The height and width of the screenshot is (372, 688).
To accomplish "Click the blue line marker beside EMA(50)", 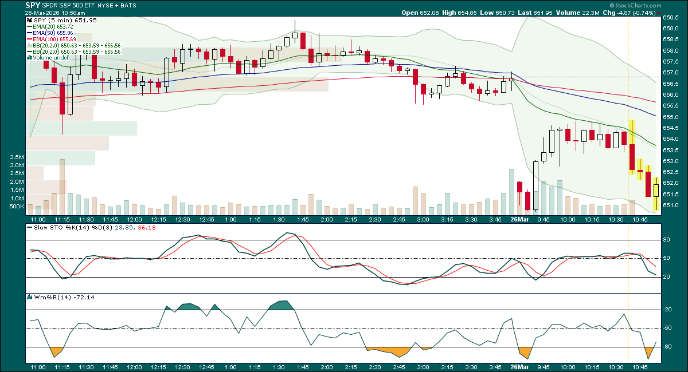I will coord(29,33).
